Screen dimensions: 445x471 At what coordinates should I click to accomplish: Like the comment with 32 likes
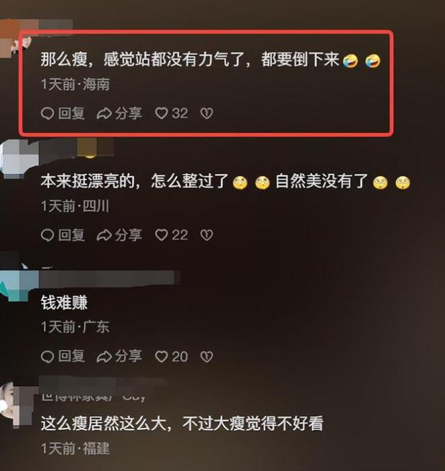[171, 114]
